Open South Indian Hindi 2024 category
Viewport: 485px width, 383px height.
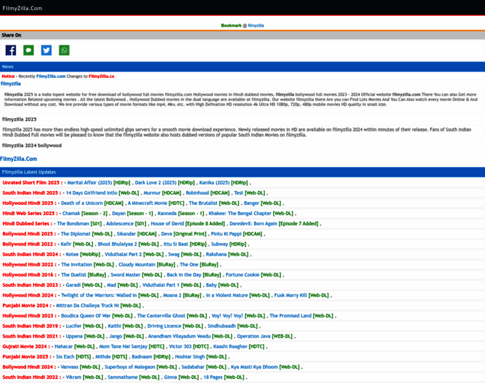coord(32,254)
